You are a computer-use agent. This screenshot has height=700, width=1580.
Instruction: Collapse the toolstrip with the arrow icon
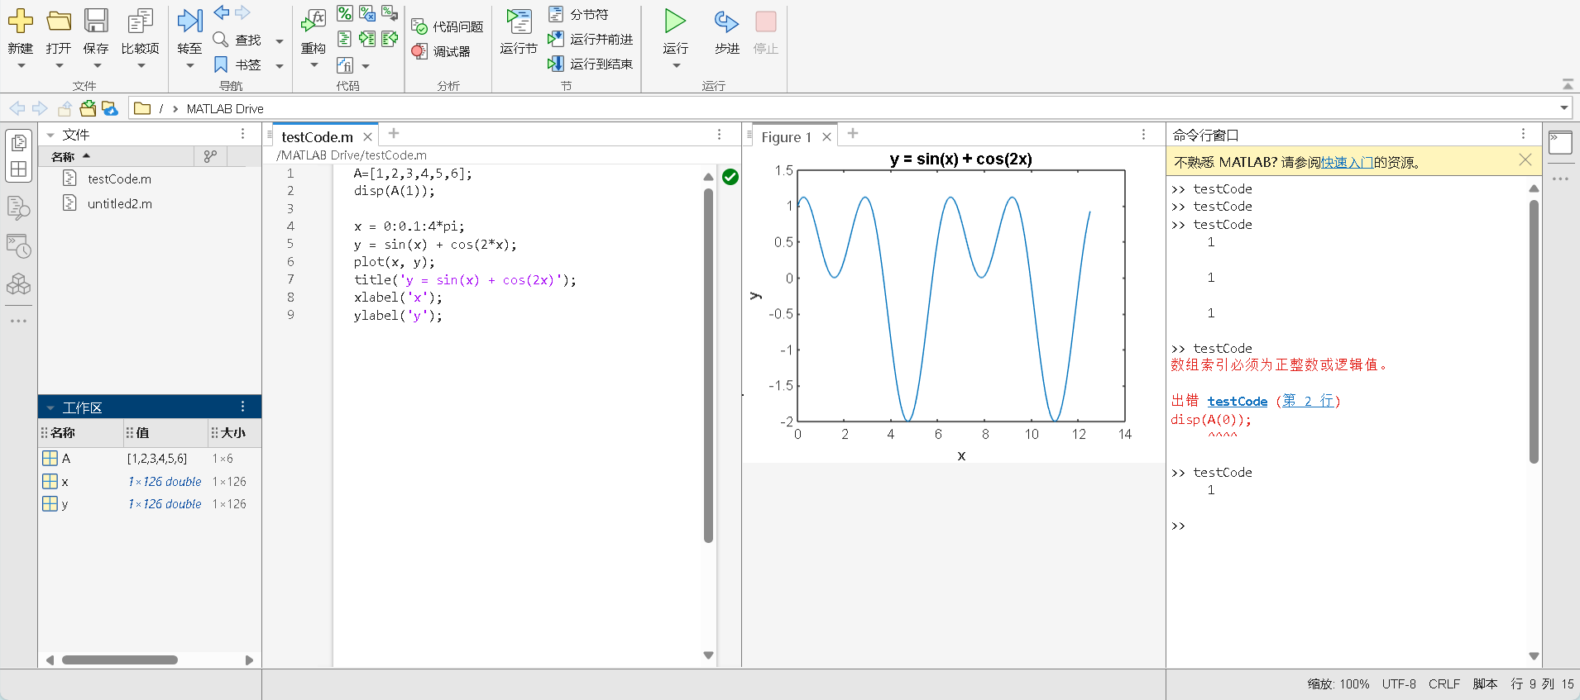click(1568, 84)
